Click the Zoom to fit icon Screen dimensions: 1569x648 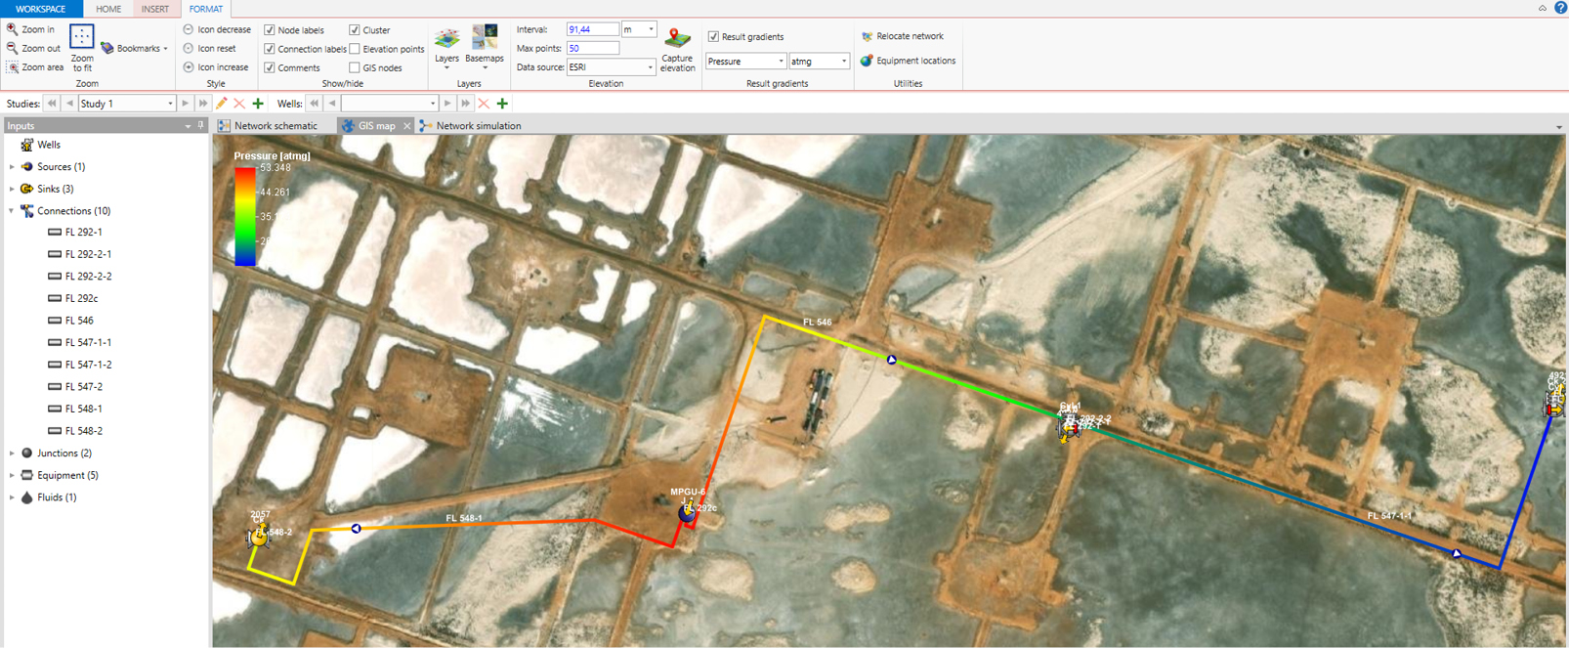pos(82,39)
